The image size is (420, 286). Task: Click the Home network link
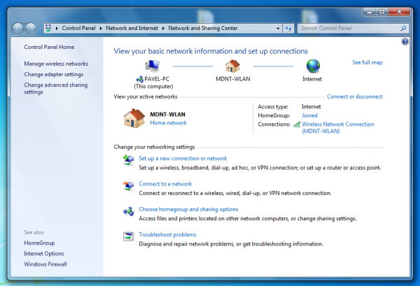click(168, 123)
